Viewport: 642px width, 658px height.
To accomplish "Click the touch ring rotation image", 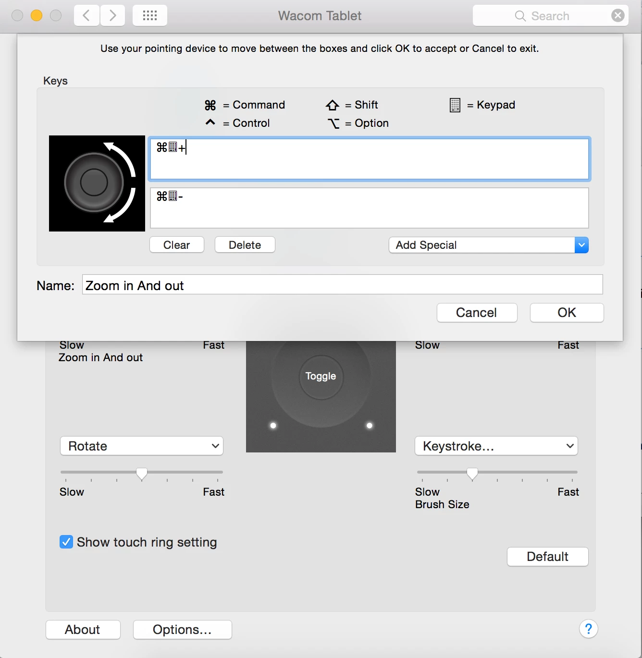I will (97, 183).
